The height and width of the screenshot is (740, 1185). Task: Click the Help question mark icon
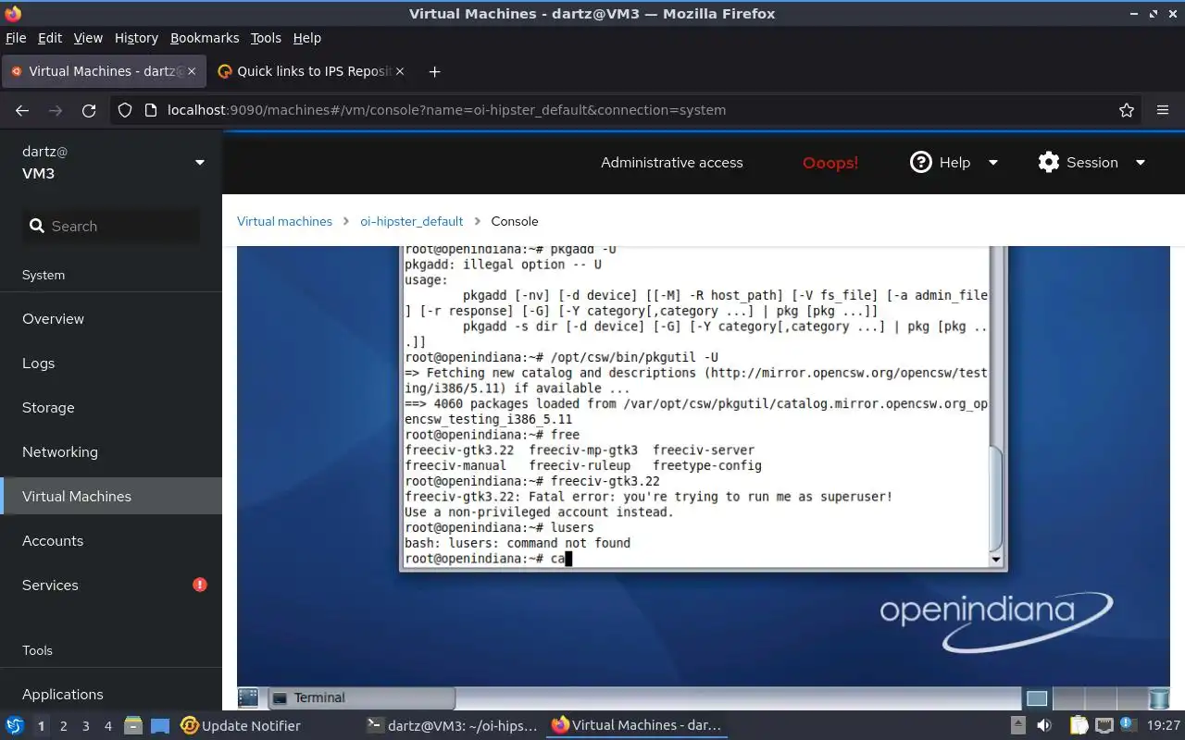(920, 162)
